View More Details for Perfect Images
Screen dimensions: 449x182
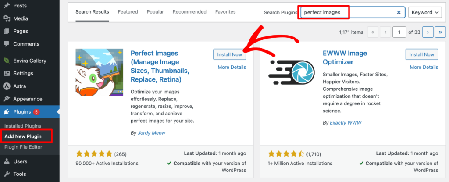pos(232,68)
